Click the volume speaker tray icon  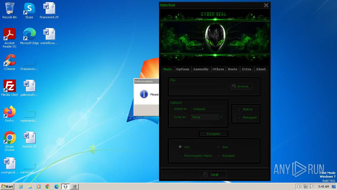pyautogui.click(x=299, y=187)
